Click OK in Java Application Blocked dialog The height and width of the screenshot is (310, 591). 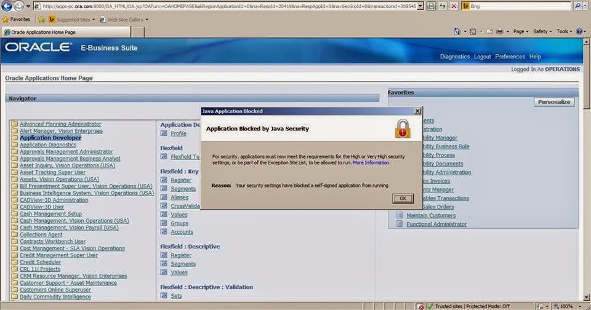pos(403,199)
